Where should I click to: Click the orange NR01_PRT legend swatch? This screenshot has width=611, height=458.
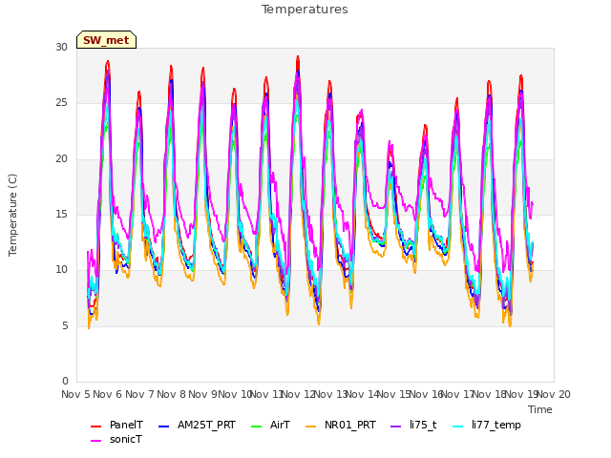click(310, 426)
